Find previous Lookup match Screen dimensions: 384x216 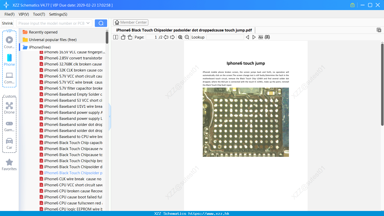click(247, 37)
